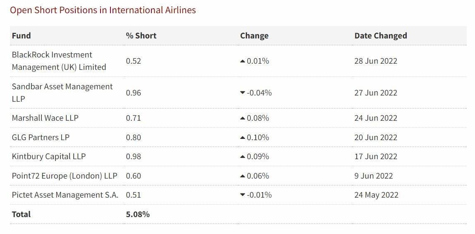
Task: Select Pictet Asset Management S.A.
Action: point(65,195)
